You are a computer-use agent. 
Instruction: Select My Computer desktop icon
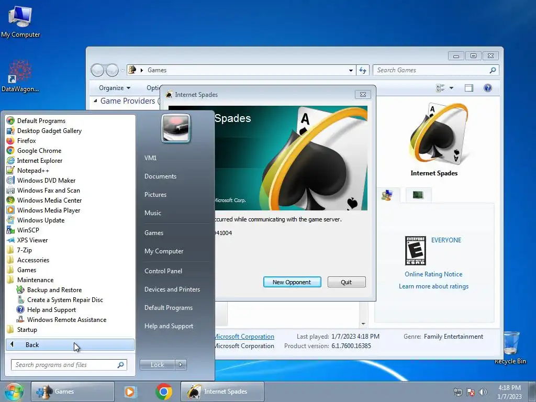click(x=20, y=21)
